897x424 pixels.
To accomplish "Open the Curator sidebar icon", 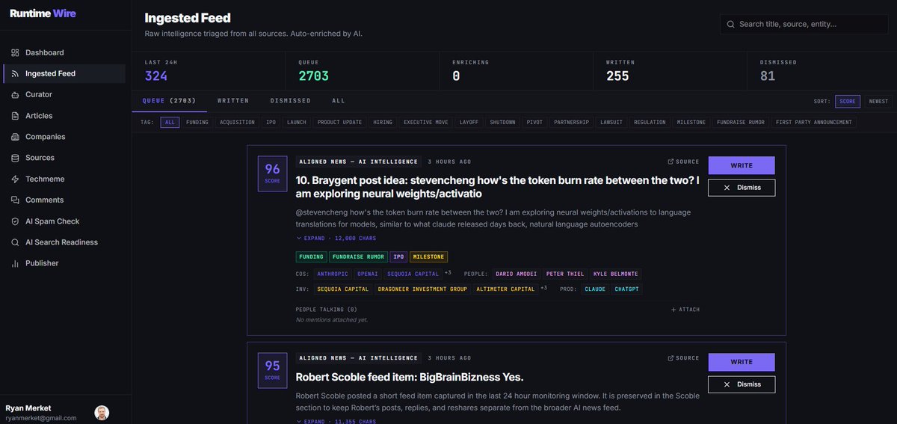I will click(x=15, y=95).
